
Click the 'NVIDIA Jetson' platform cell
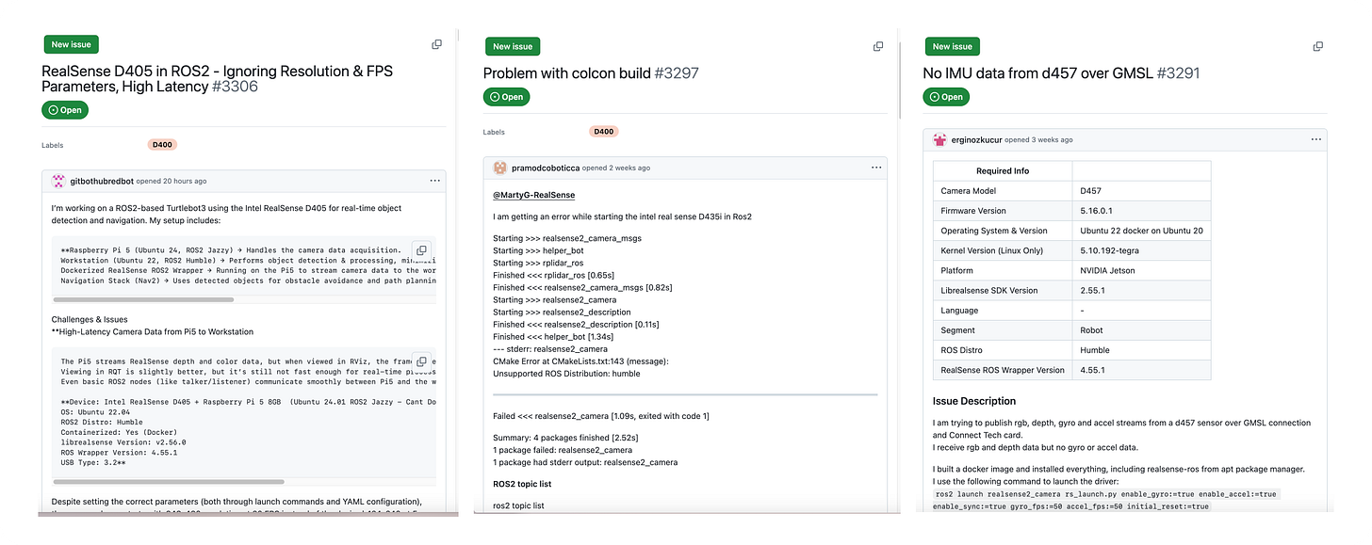point(1141,270)
